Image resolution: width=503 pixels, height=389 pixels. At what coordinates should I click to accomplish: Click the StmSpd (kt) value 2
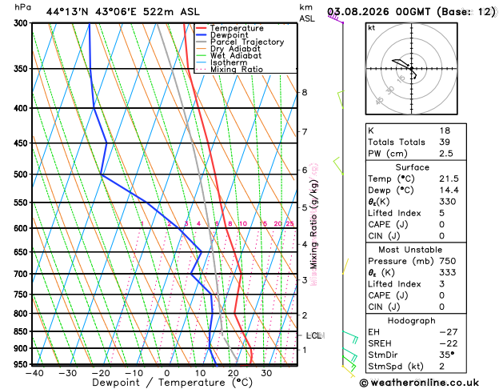coord(441,367)
